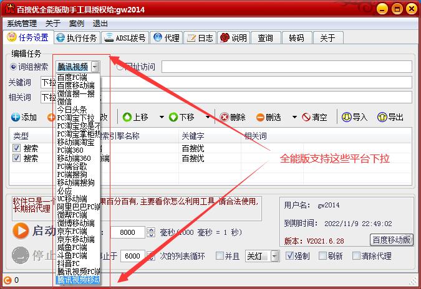421x289 pixels.
Task: Open the 案例 menu
Action: point(77,24)
